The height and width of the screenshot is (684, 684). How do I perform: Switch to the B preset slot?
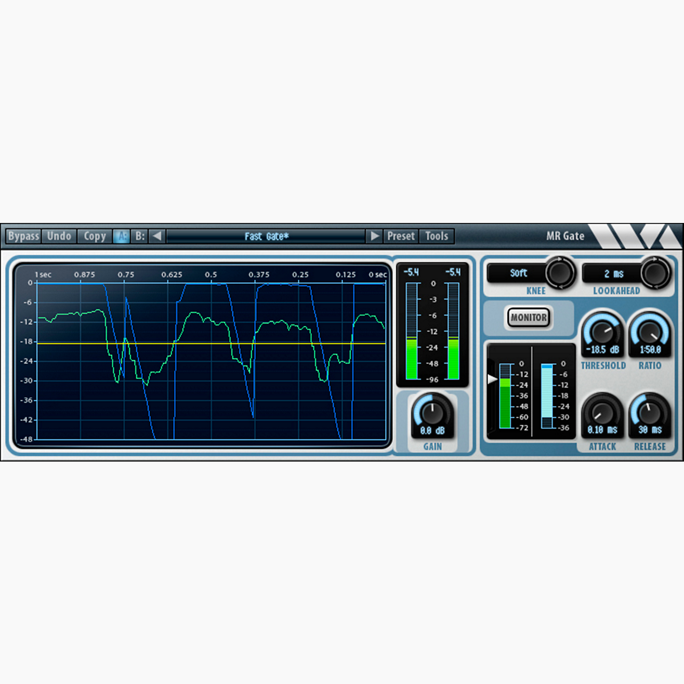point(140,236)
